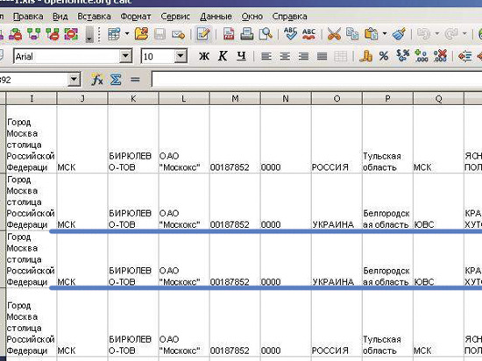Open the Arial font name dropdown

tap(125, 56)
